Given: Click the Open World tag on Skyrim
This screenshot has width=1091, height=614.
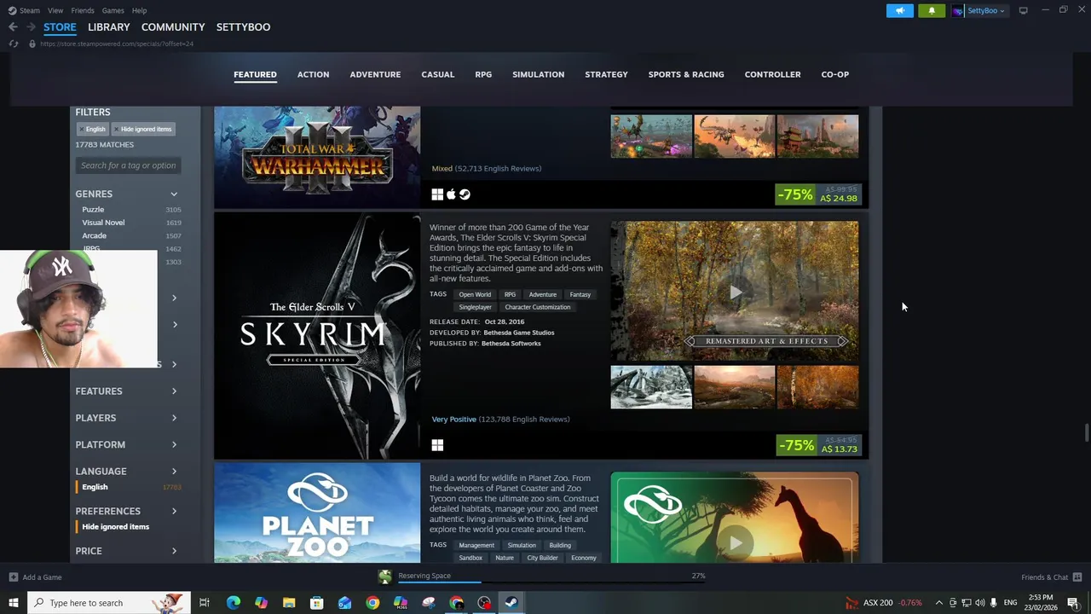Looking at the screenshot, I should click(475, 295).
